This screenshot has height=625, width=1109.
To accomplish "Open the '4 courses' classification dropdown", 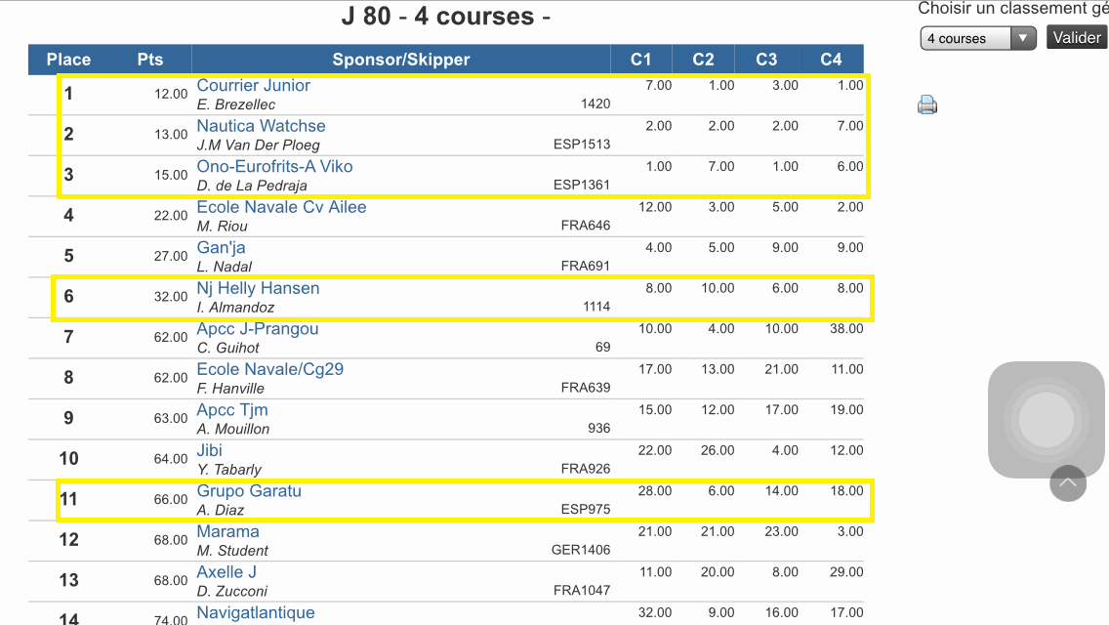I will [x=977, y=38].
